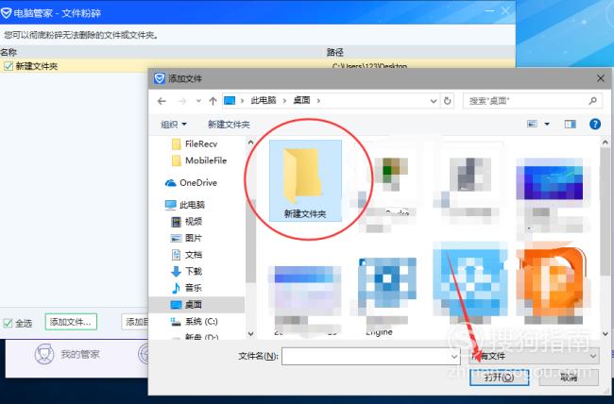
Task: Select the 新建文件夹 folder thumbnail
Action: pos(305,181)
